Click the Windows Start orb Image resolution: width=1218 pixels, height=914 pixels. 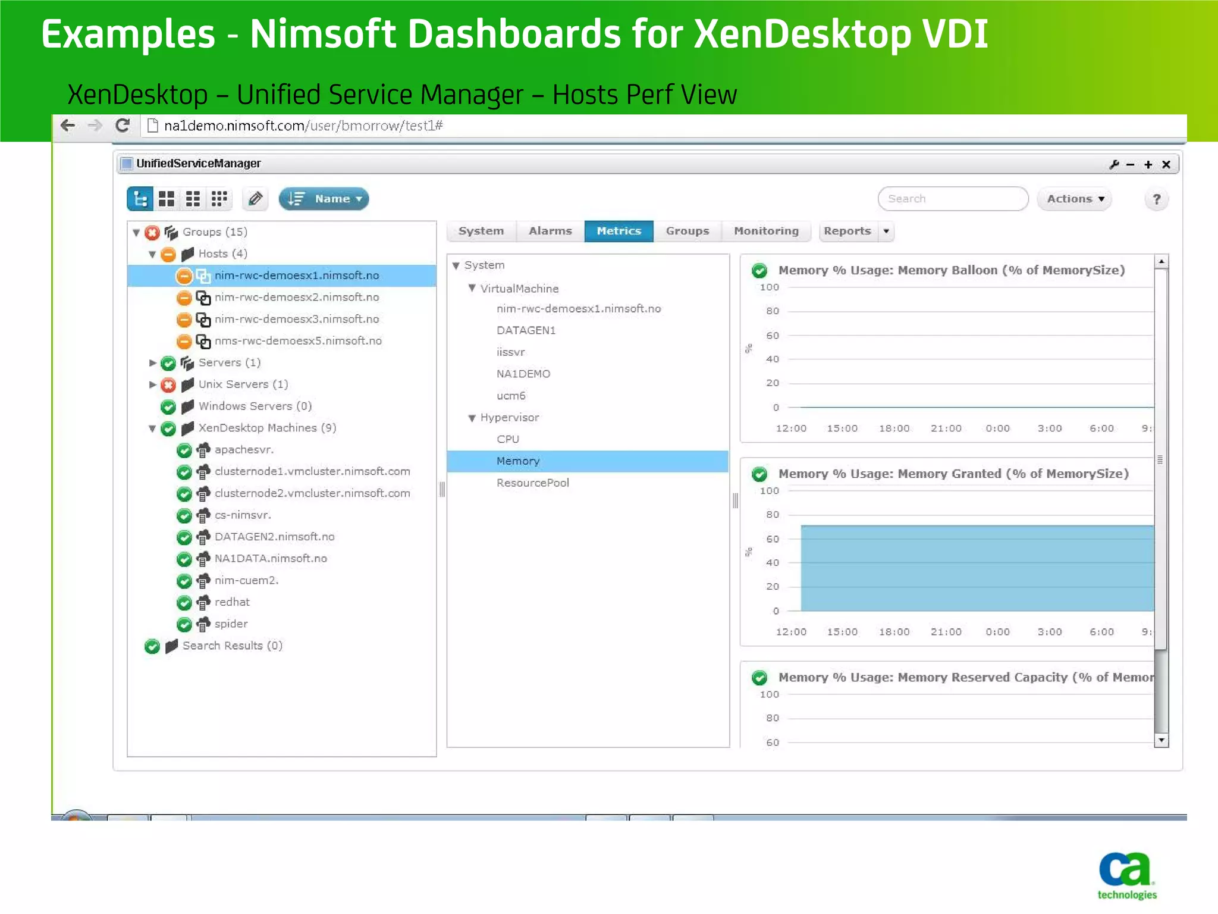coord(76,815)
